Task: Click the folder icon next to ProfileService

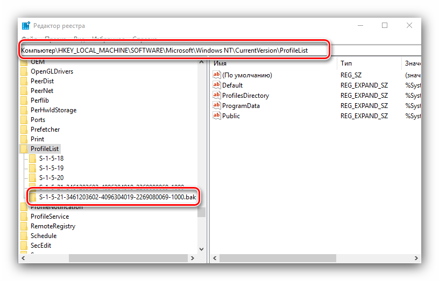Action: 24,217
